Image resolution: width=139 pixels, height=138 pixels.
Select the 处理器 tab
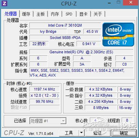coord(11,14)
